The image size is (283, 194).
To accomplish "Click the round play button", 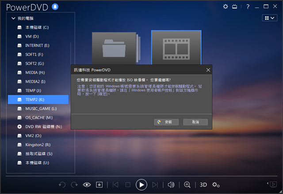I will click(x=141, y=185).
